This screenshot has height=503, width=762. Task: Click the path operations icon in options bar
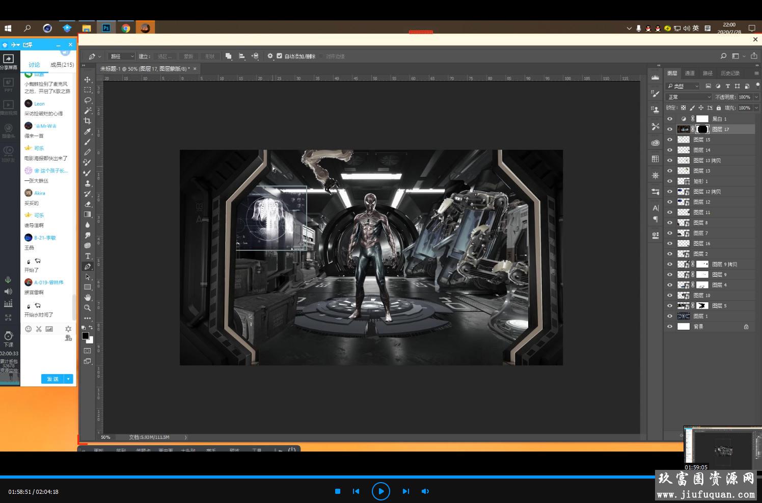click(x=229, y=56)
